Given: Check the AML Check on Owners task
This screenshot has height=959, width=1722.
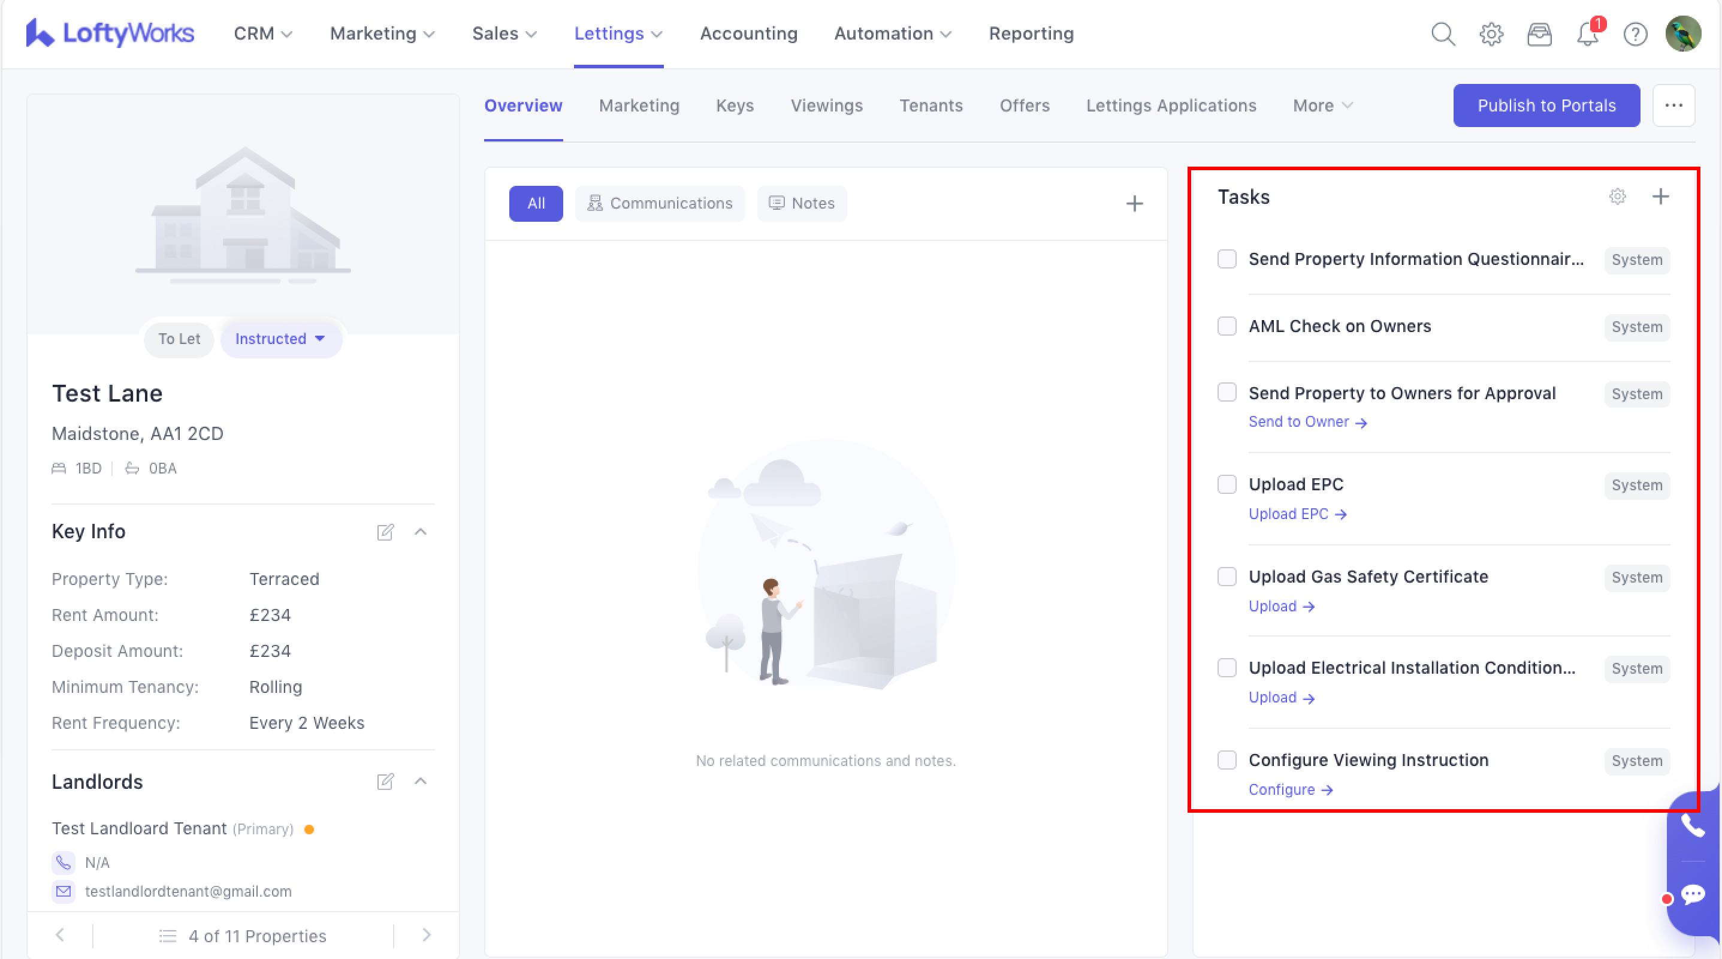Looking at the screenshot, I should (1226, 326).
